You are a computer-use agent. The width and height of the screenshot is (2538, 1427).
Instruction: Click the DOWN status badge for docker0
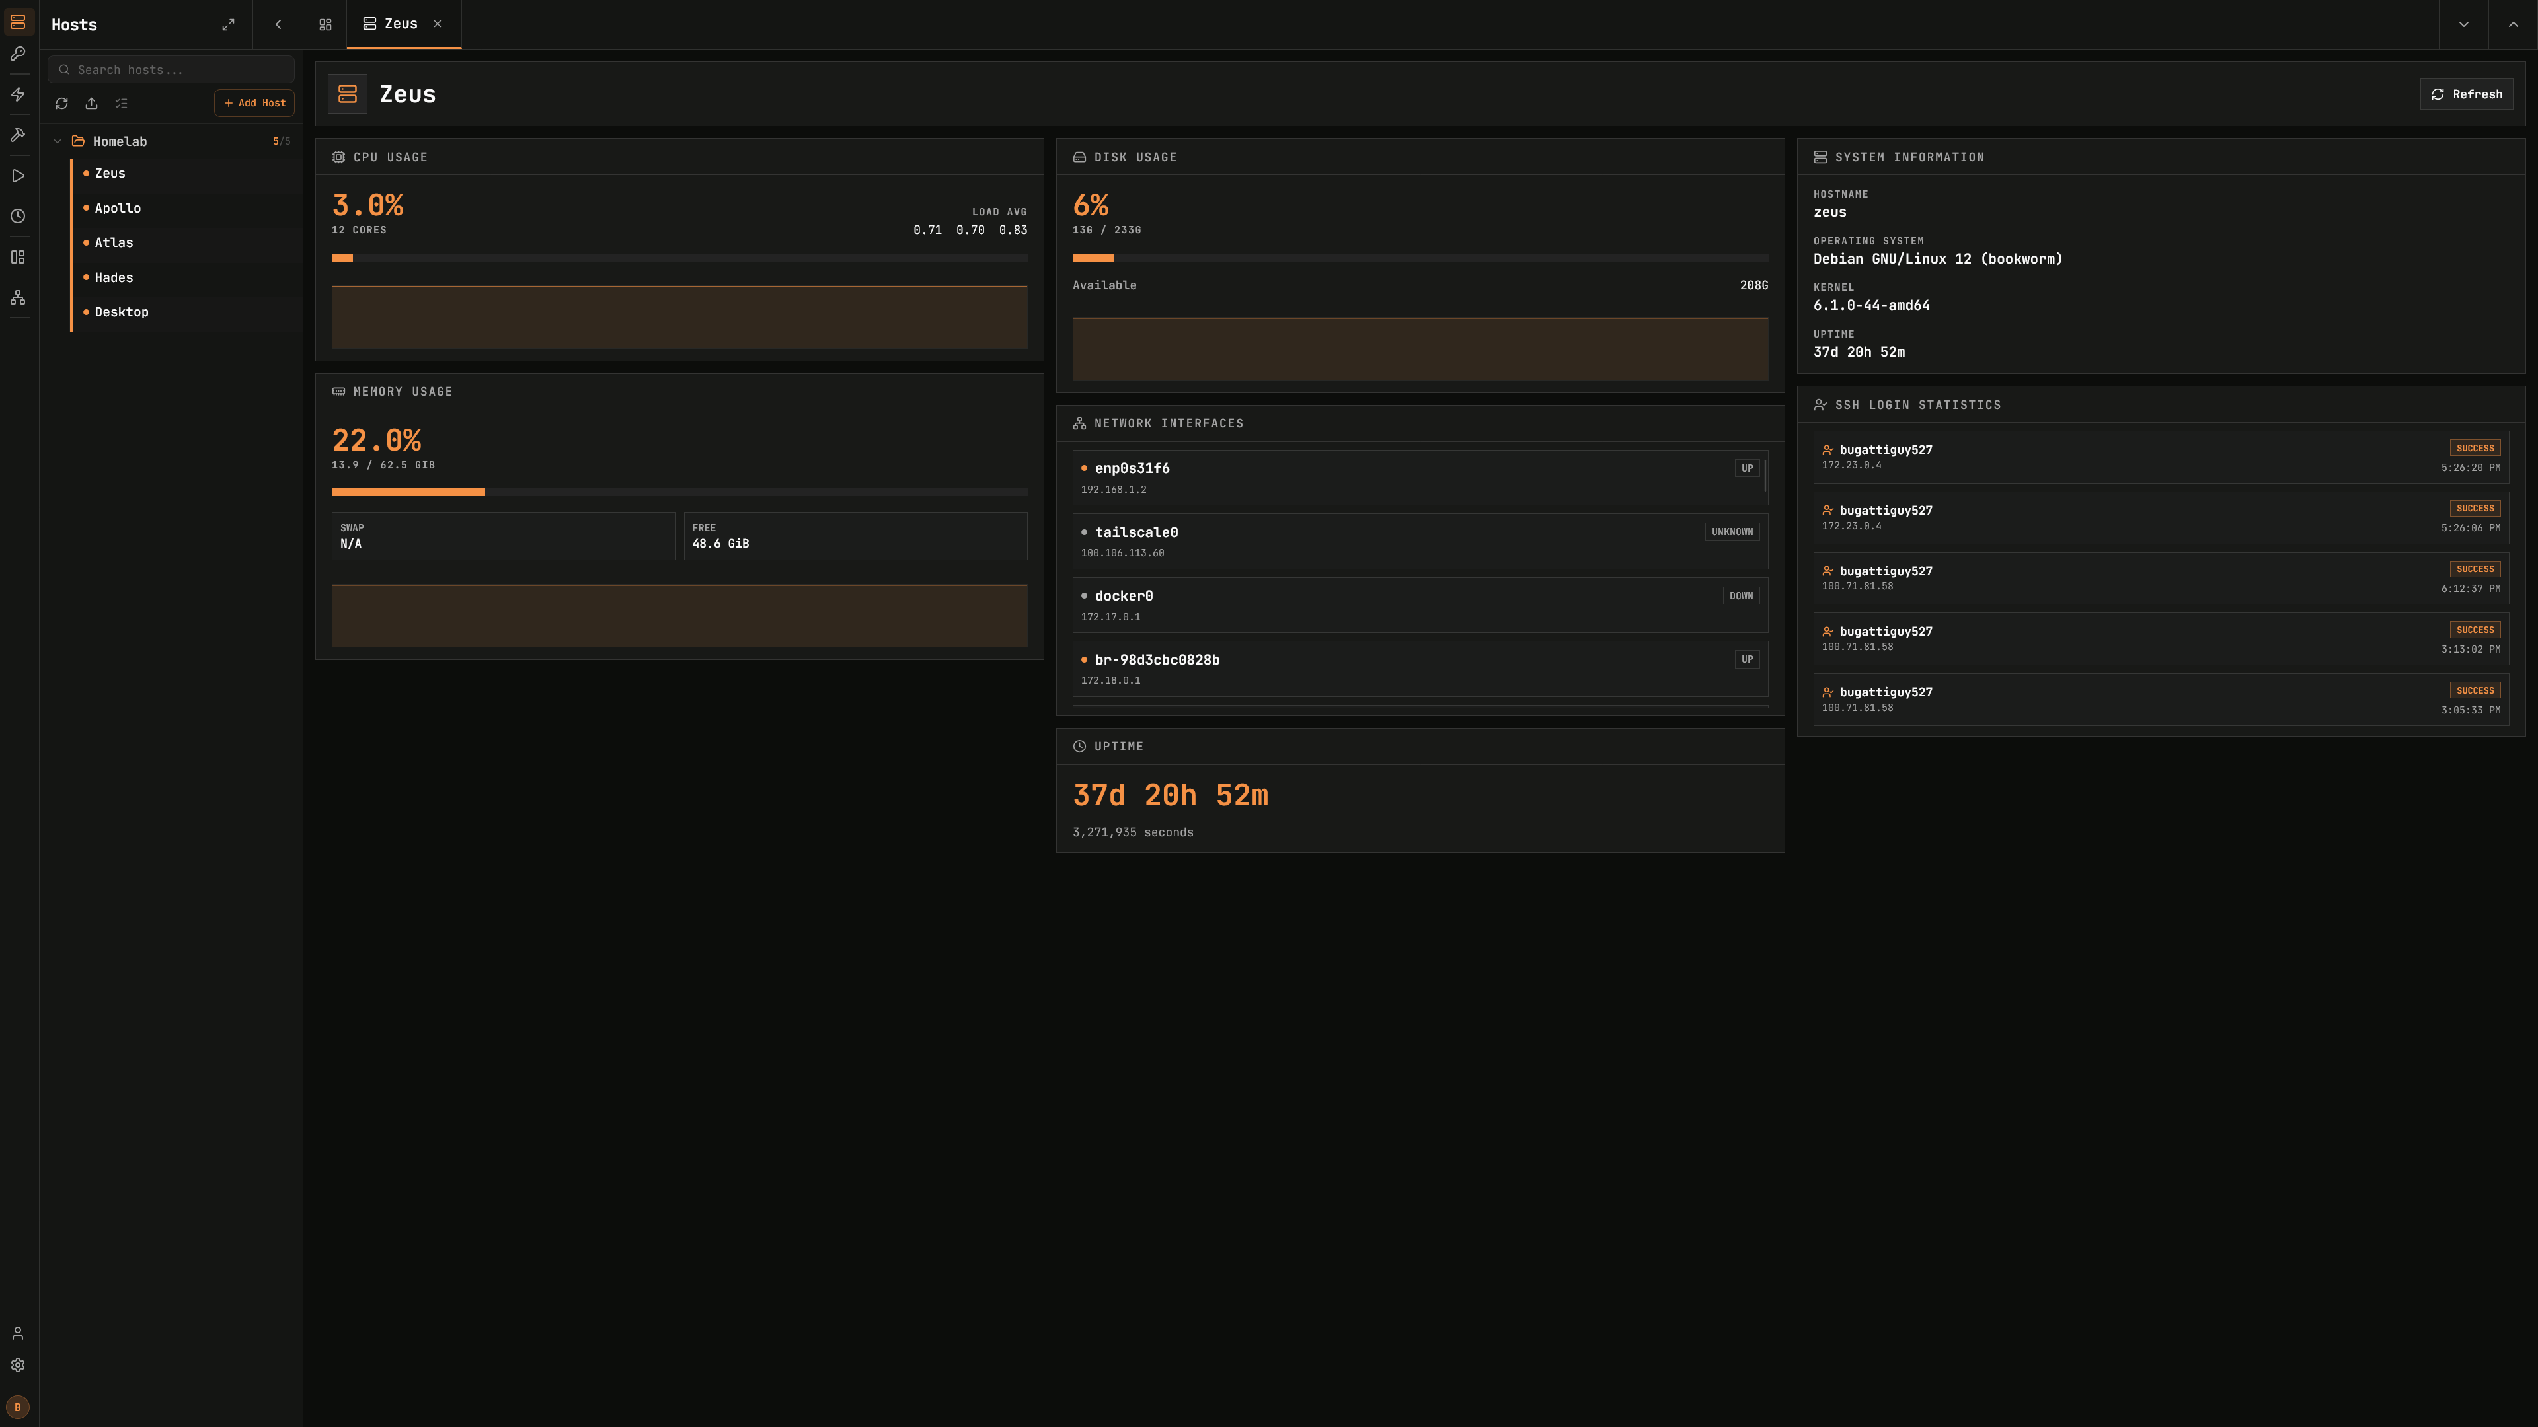tap(1741, 596)
